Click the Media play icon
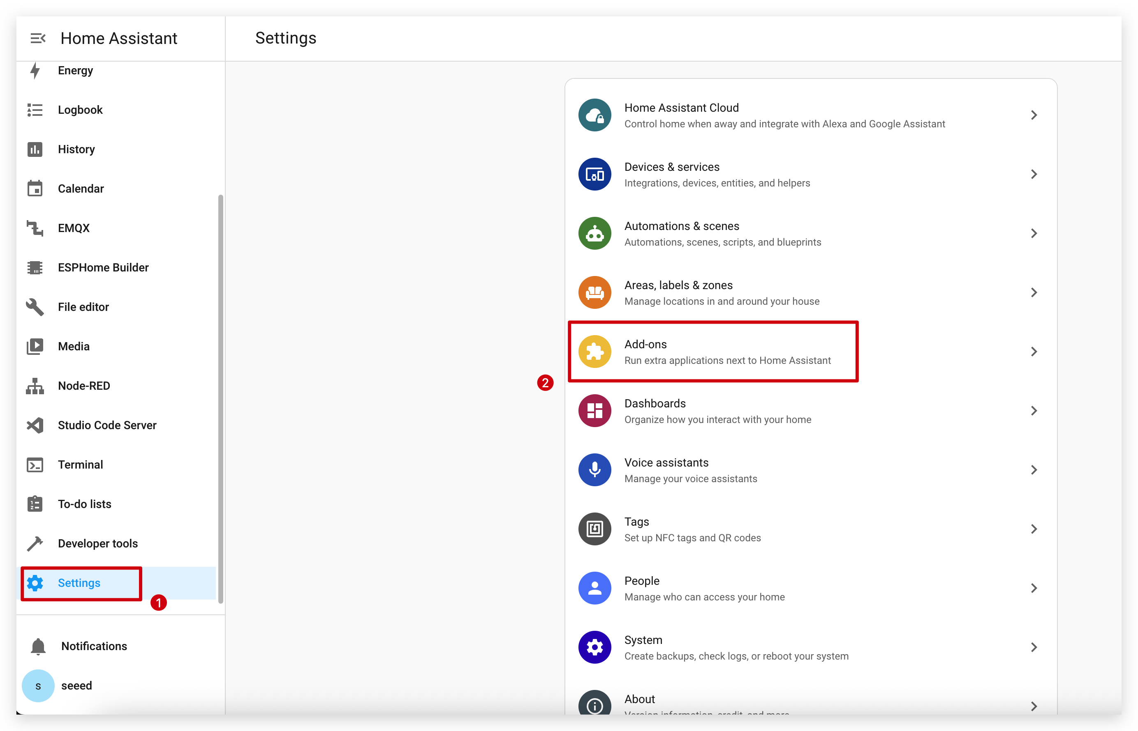 [35, 346]
